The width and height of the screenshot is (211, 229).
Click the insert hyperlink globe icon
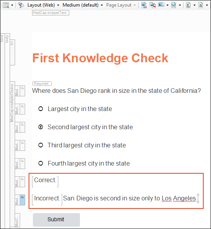(144, 5)
